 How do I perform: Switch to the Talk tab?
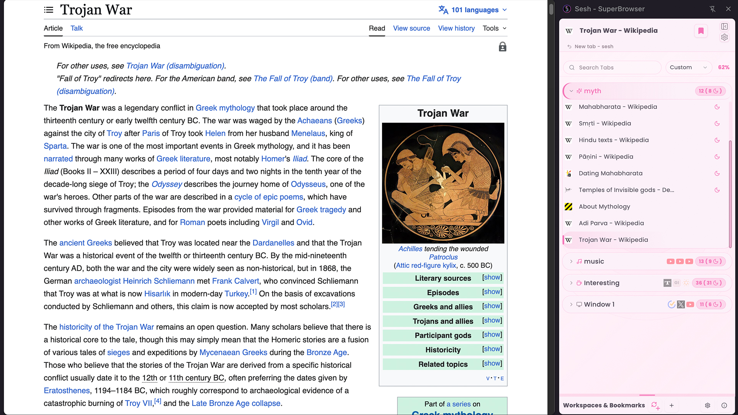click(x=76, y=28)
